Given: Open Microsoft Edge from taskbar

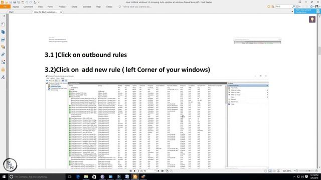Looking at the screenshot, I should (78, 176).
